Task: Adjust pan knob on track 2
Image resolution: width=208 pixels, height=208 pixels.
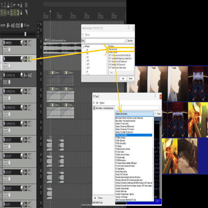Action: point(9,66)
